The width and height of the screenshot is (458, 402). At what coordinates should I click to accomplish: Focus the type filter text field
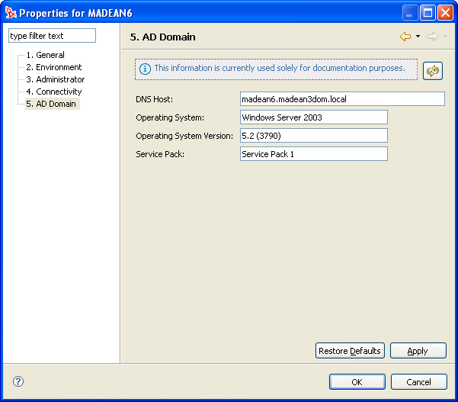pyautogui.click(x=52, y=36)
